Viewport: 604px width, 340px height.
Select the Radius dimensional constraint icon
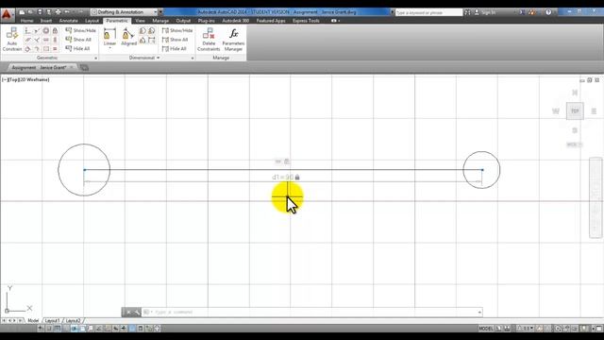point(143,30)
